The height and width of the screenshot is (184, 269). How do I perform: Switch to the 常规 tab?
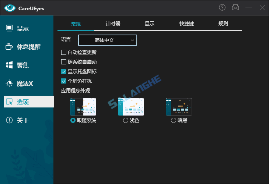[x=76, y=24]
